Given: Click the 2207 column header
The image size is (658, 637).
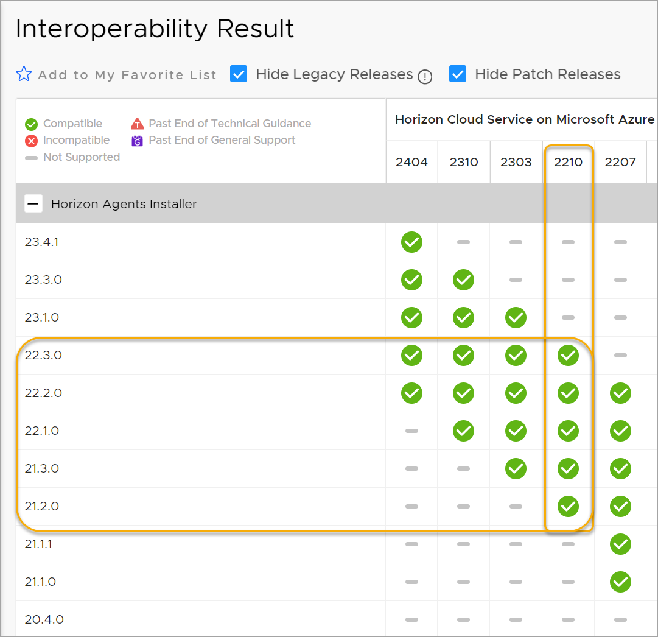Looking at the screenshot, I should pyautogui.click(x=620, y=162).
